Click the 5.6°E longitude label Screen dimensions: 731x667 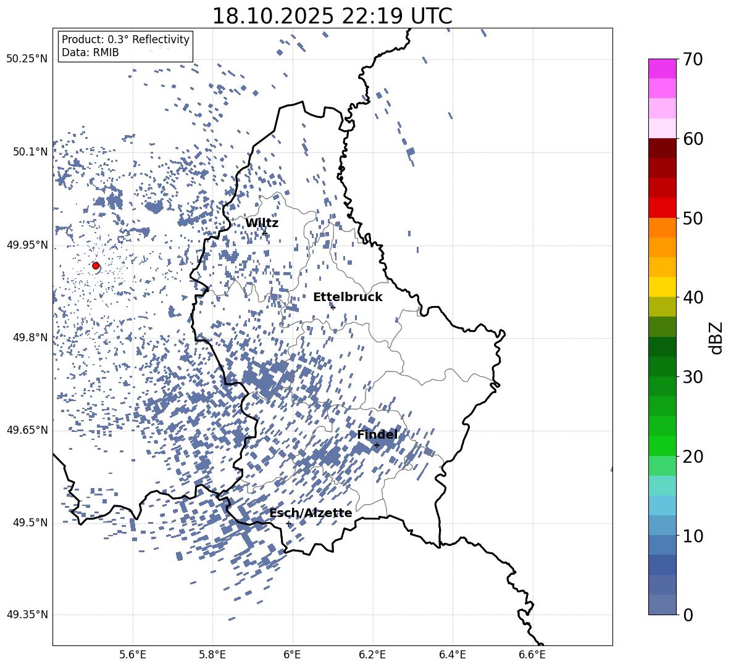(132, 655)
